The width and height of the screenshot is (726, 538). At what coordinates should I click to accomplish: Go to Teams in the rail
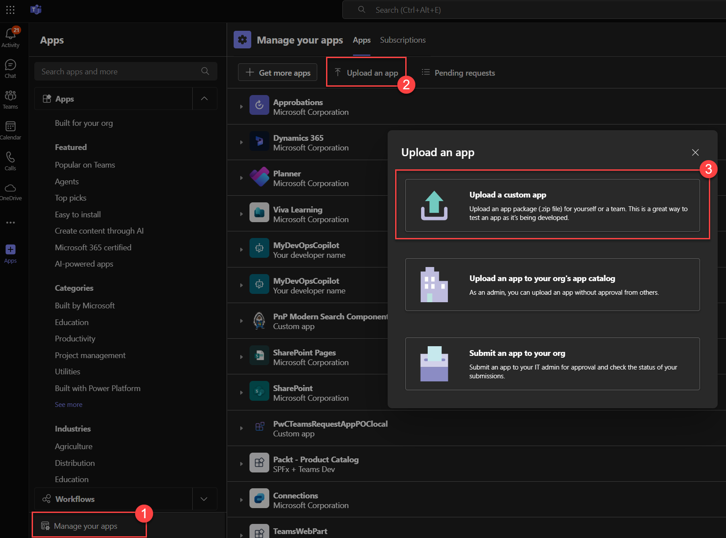(11, 100)
